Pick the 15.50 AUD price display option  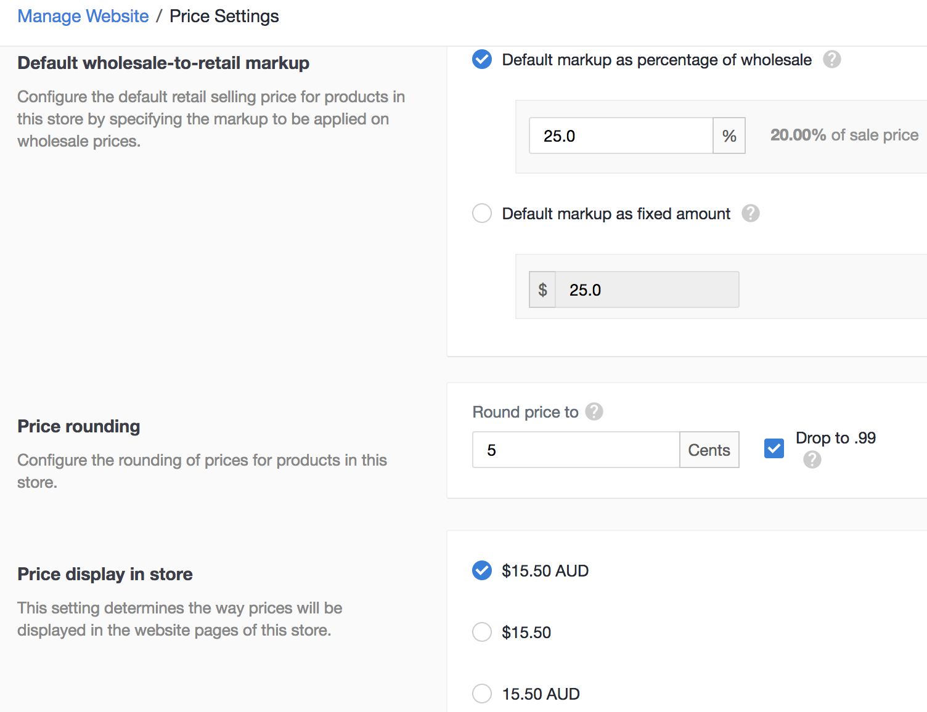point(482,694)
